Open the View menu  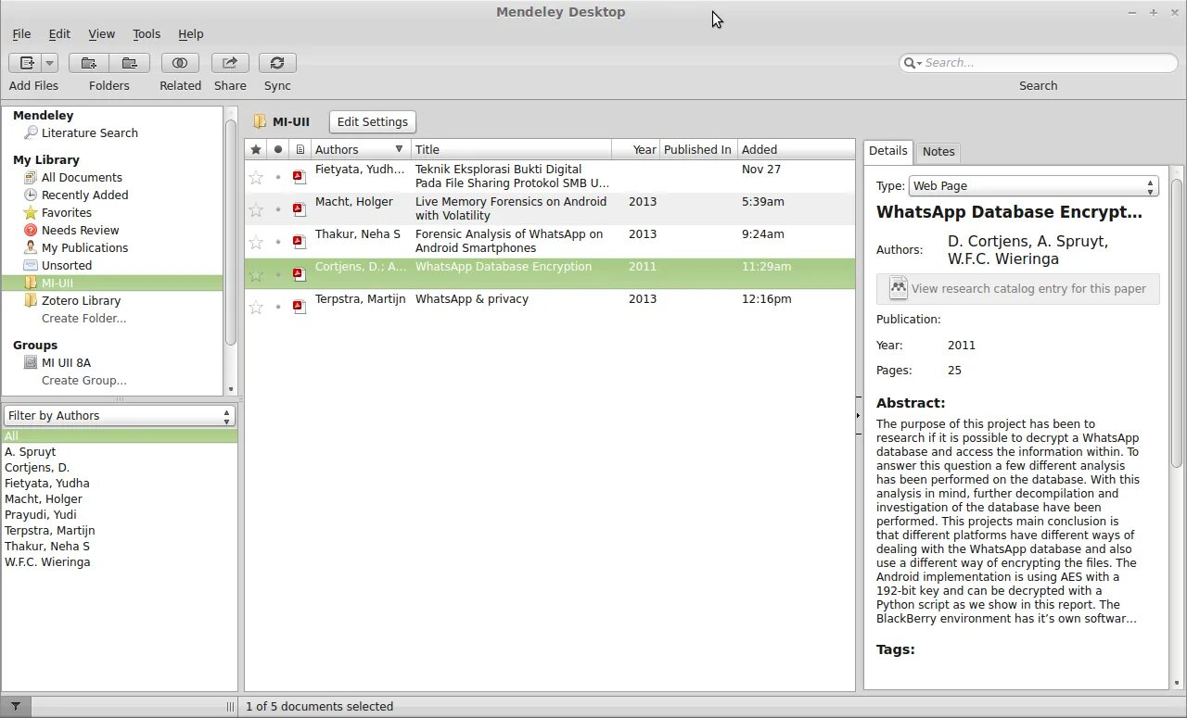coord(101,33)
